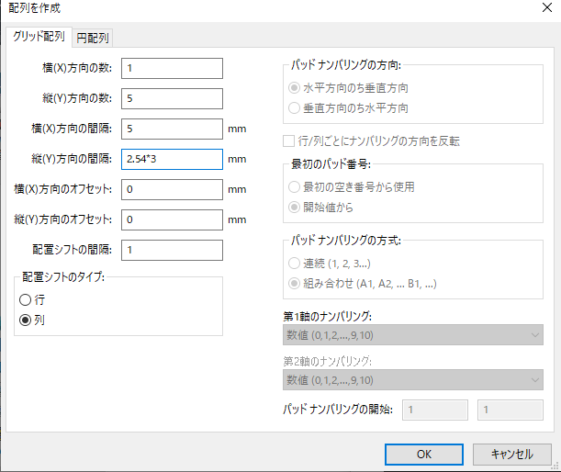This screenshot has width=561, height=472.
Task: Click the キャンセル button
Action: [x=512, y=455]
